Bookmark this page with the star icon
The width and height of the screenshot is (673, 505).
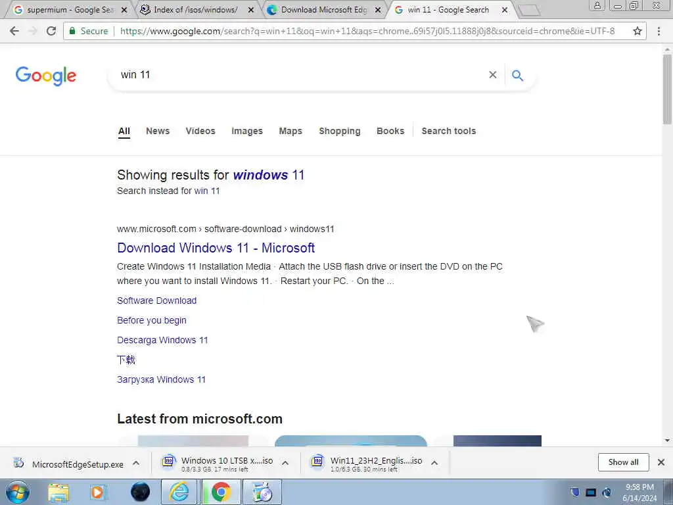pyautogui.click(x=638, y=31)
